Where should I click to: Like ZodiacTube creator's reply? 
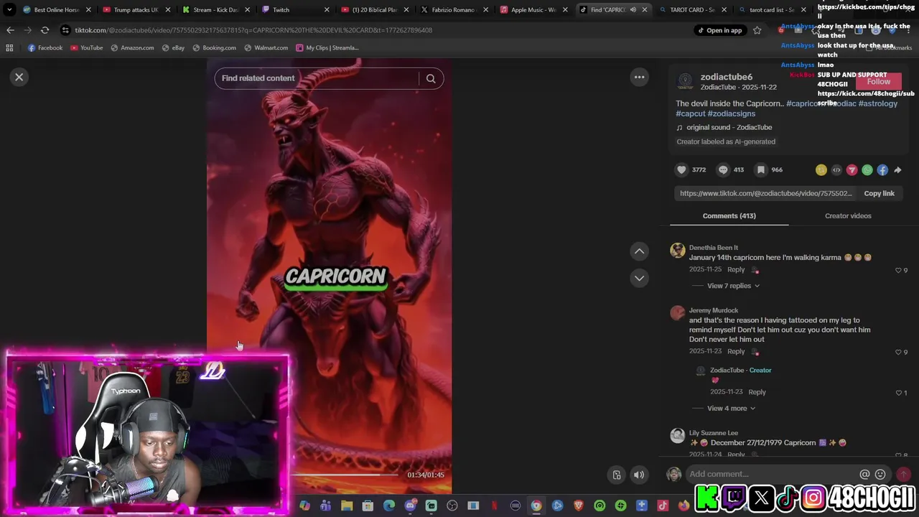click(898, 393)
